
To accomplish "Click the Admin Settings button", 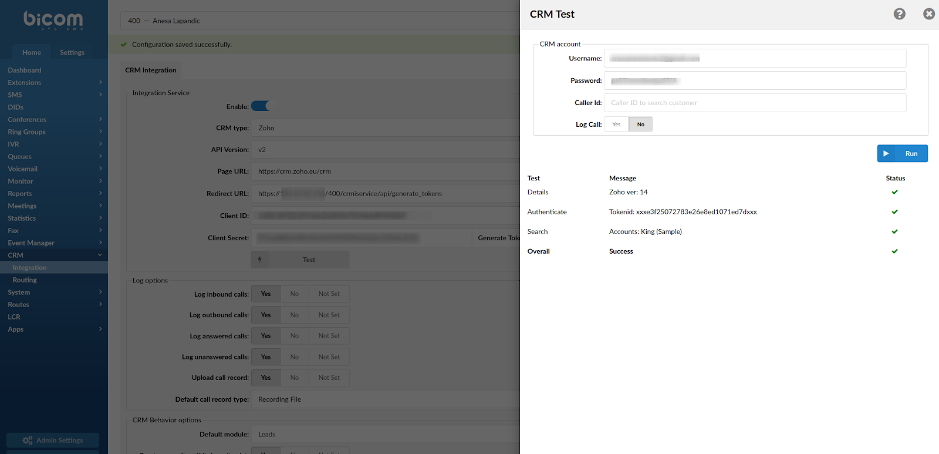I will pos(53,440).
